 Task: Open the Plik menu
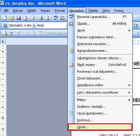coord(6,11)
